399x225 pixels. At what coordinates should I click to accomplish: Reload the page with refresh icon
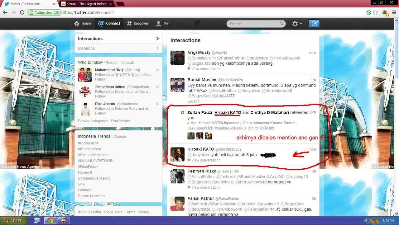point(22,12)
